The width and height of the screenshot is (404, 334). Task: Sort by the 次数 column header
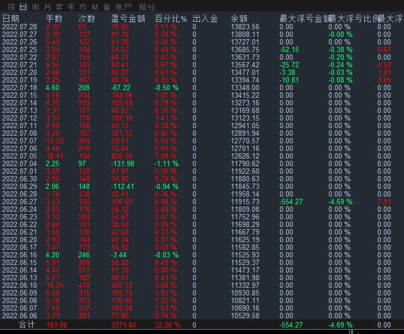coord(87,19)
